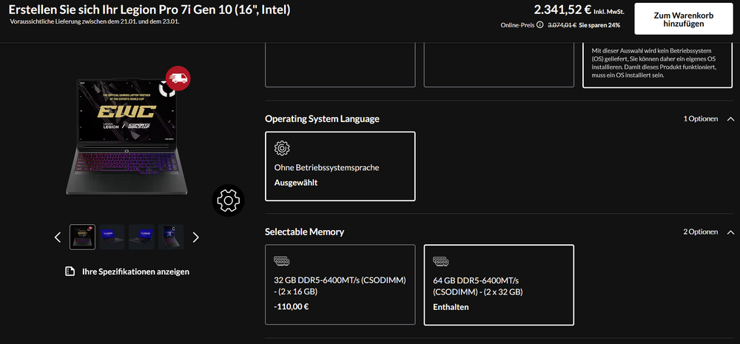Select Ohne Betriebssystemsprache option
Viewport: 740px width, 344px height.
(340, 166)
